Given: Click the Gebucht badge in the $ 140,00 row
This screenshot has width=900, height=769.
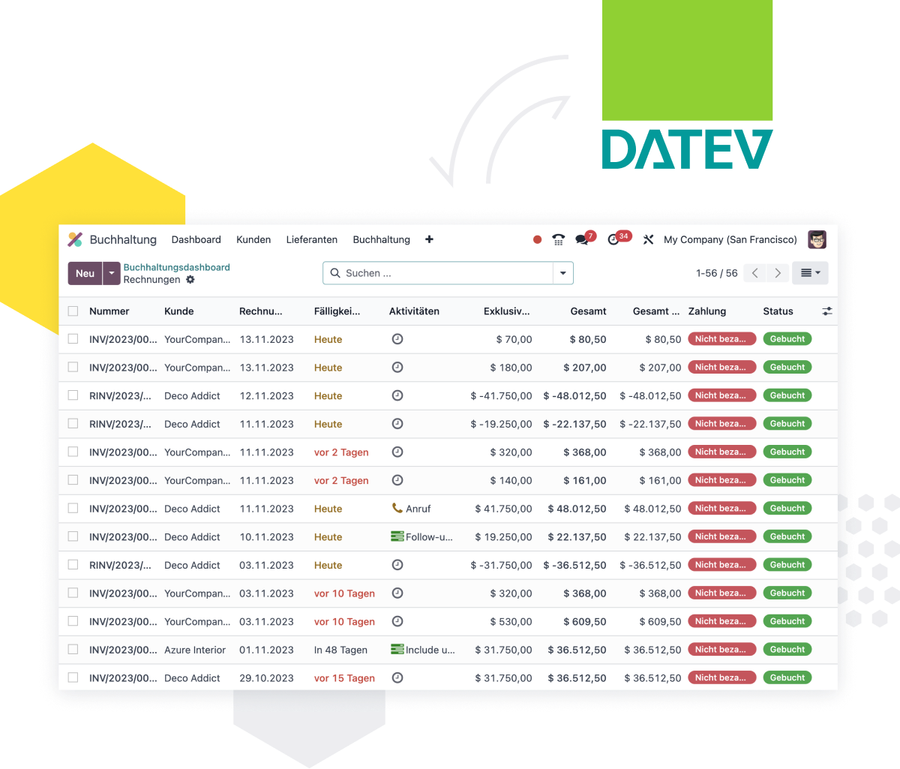Looking at the screenshot, I should tap(787, 480).
